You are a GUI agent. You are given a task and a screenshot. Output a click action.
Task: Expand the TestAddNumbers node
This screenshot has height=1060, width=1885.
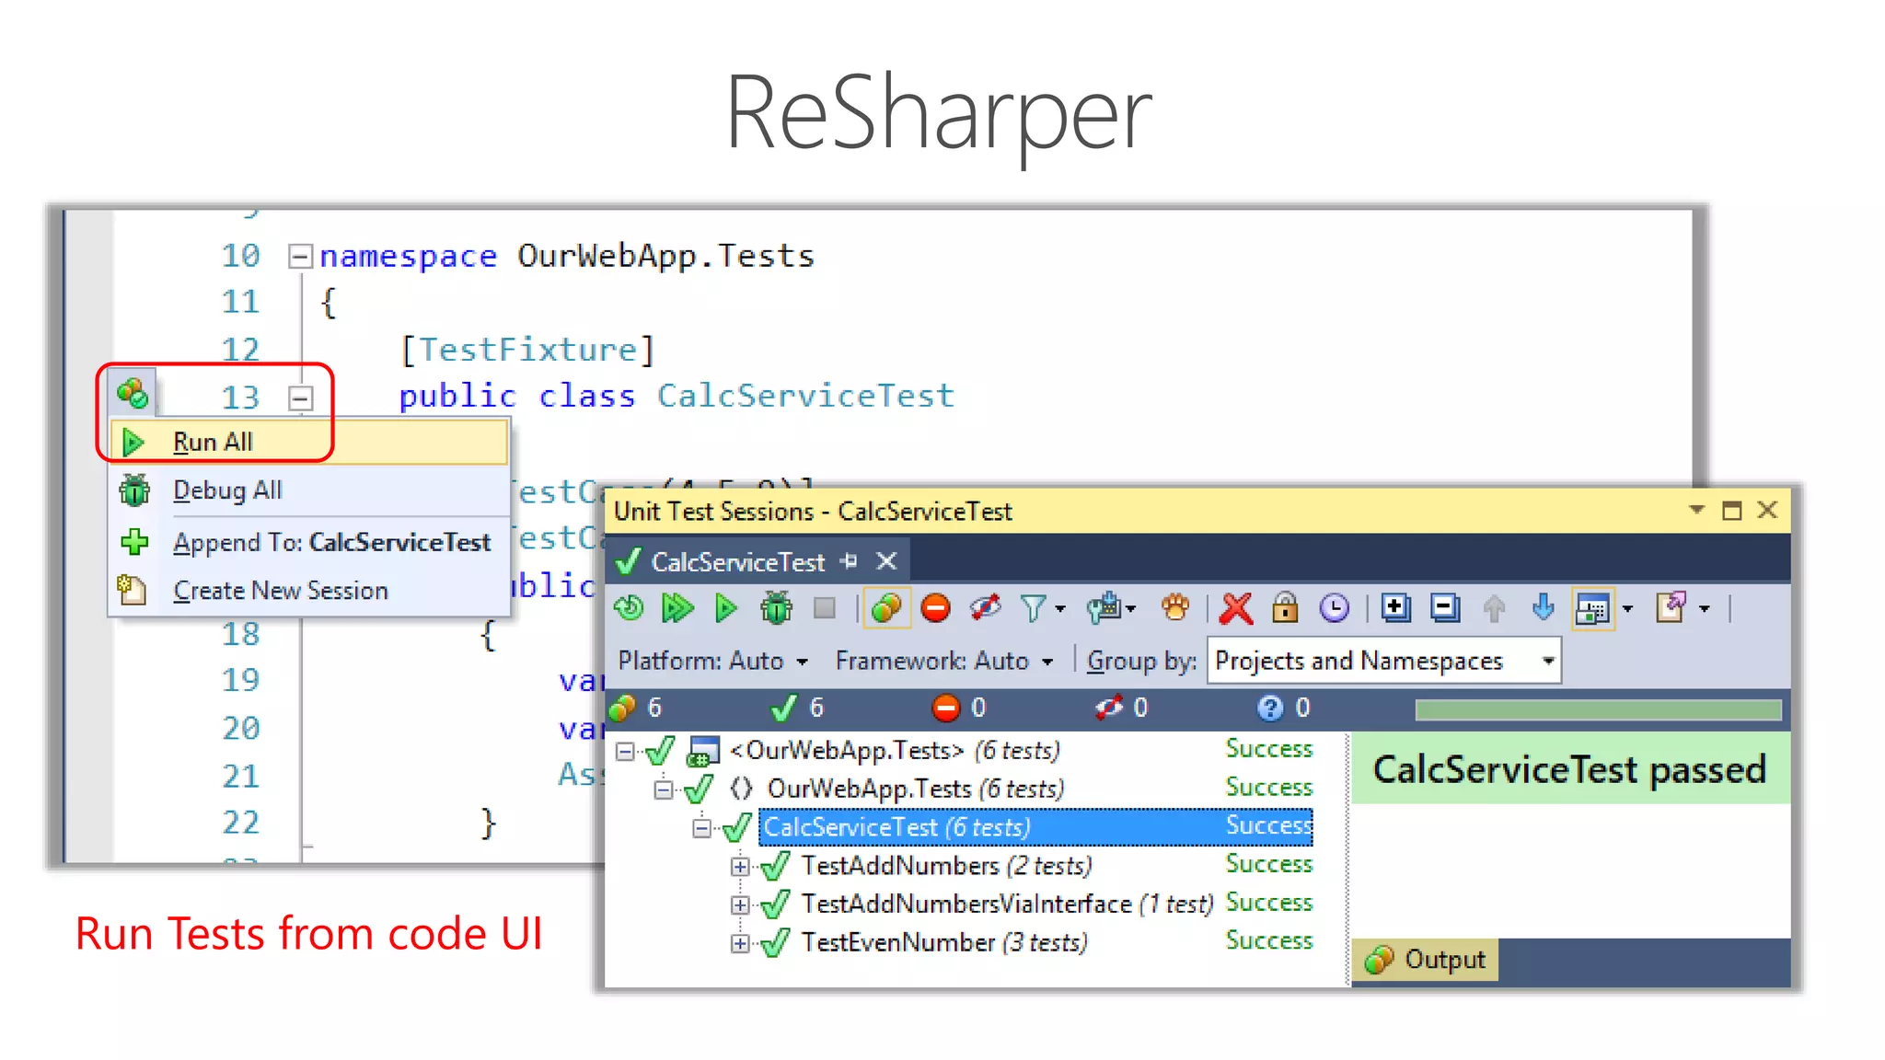pos(740,867)
